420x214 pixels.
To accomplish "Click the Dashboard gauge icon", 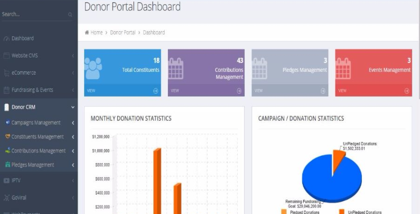I will point(6,38).
